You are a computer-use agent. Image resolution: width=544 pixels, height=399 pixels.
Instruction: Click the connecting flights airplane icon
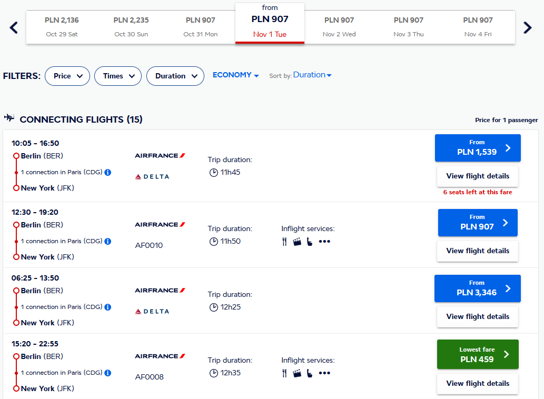[9, 118]
